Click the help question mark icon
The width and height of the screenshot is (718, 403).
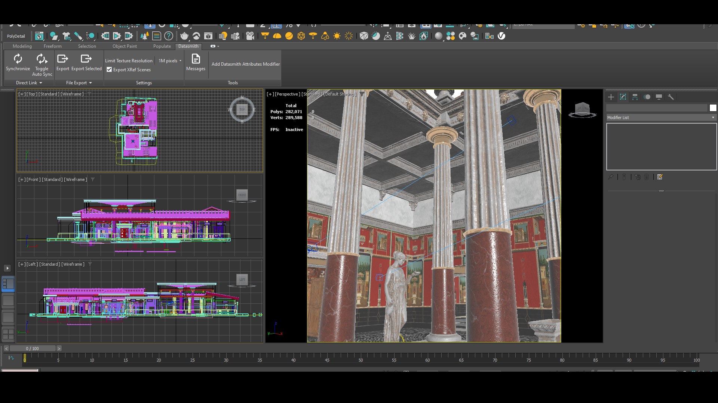(169, 36)
